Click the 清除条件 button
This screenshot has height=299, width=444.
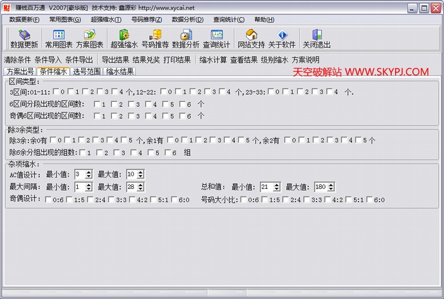pyautogui.click(x=17, y=59)
